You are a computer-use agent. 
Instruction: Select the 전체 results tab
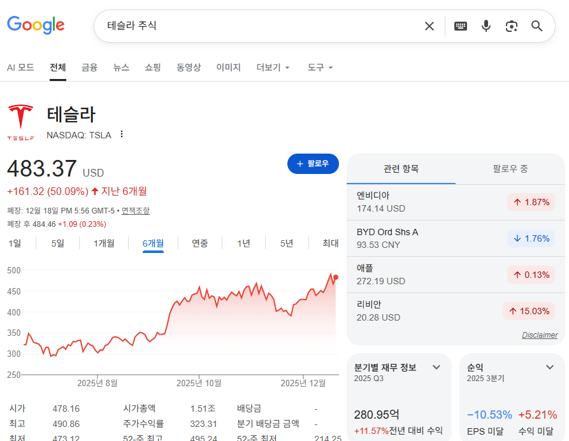click(x=58, y=68)
